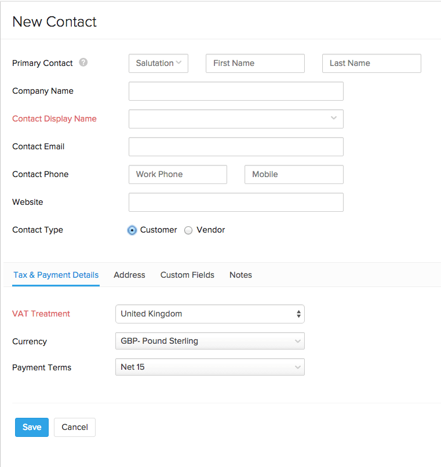The height and width of the screenshot is (467, 441).
Task: Focus the First Name field
Action: click(x=255, y=63)
